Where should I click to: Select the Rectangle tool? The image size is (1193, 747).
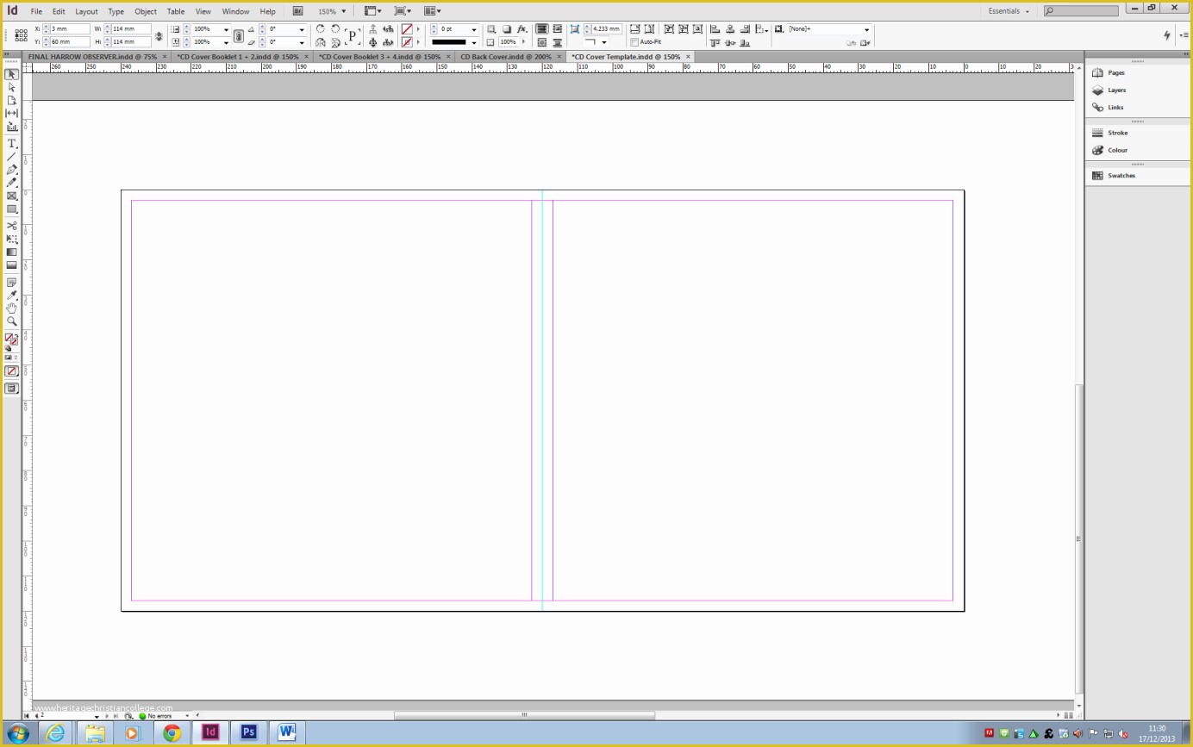tap(11, 209)
